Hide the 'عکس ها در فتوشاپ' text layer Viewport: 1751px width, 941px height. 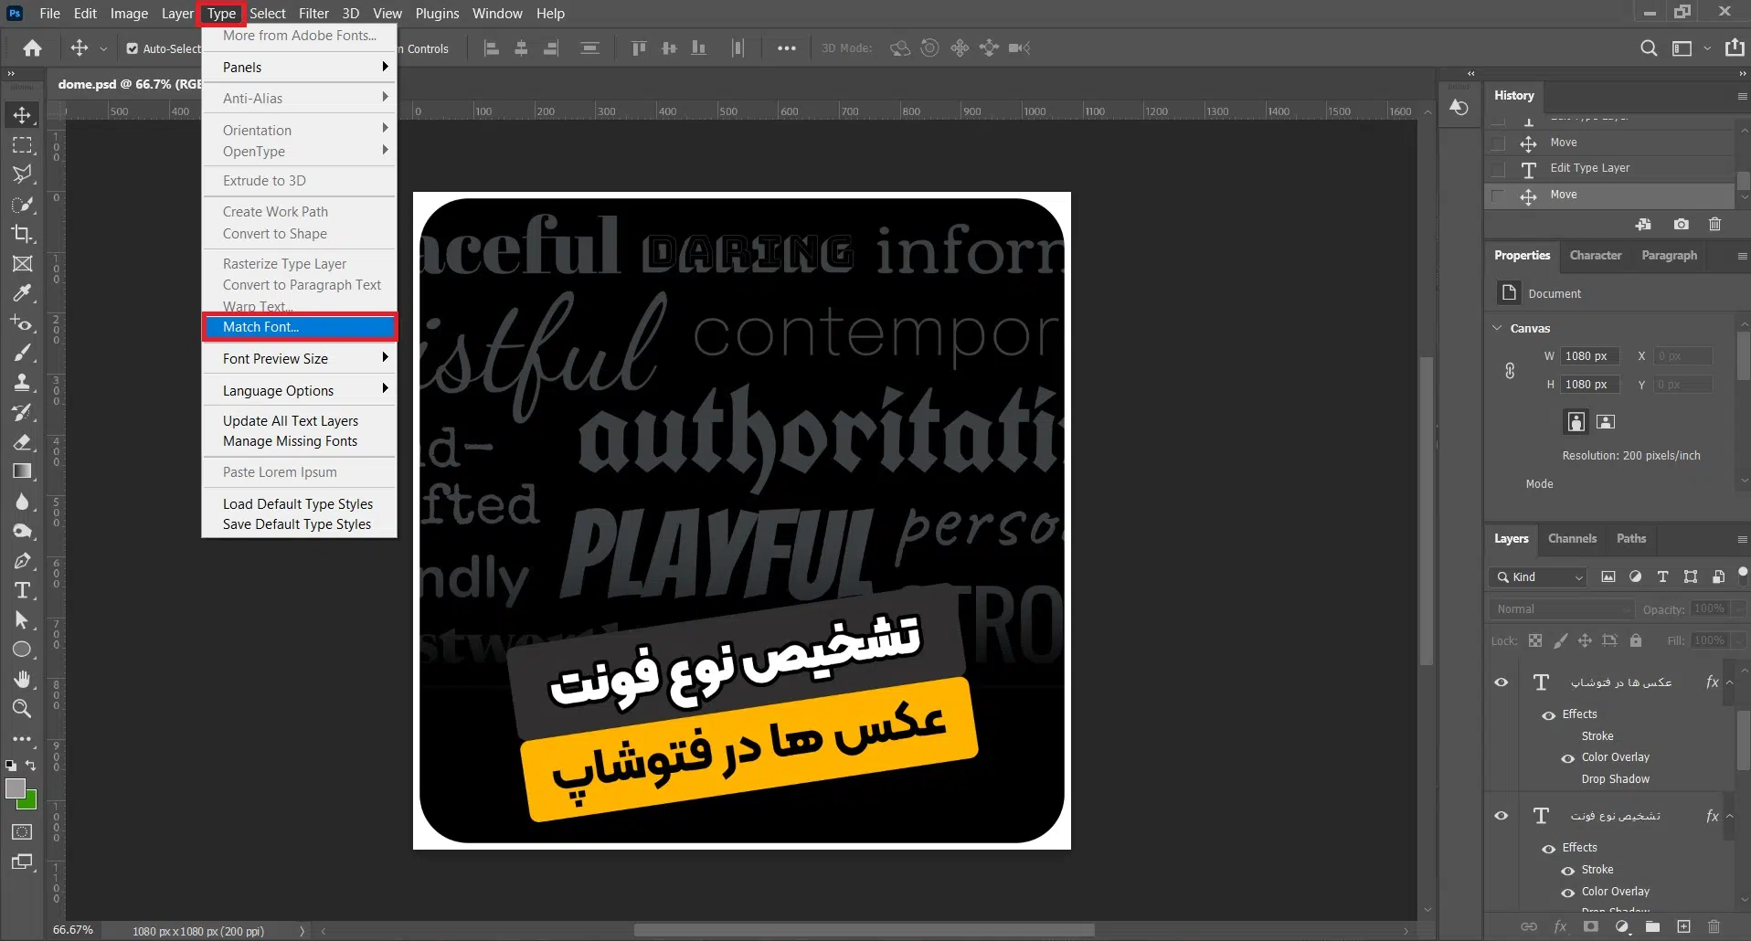pyautogui.click(x=1501, y=682)
